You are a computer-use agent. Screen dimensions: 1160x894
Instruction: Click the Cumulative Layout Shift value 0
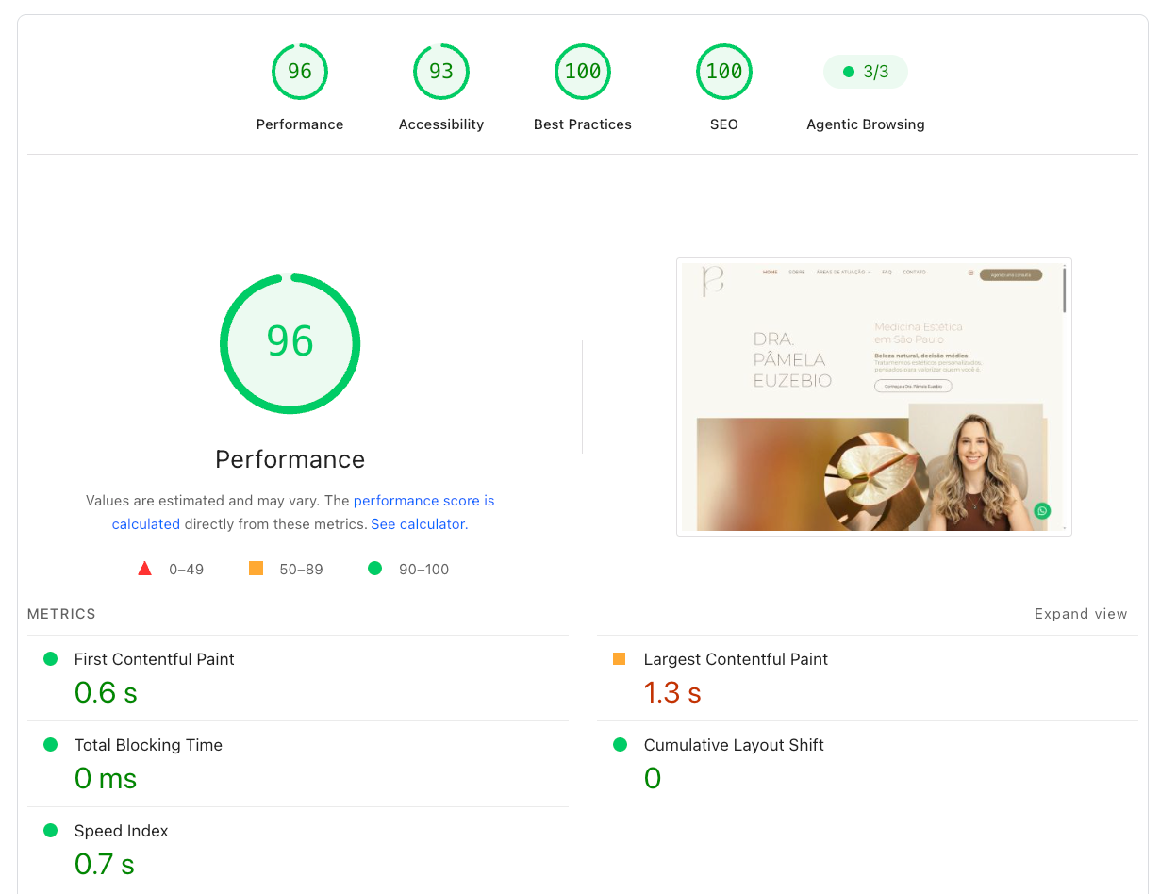click(653, 779)
